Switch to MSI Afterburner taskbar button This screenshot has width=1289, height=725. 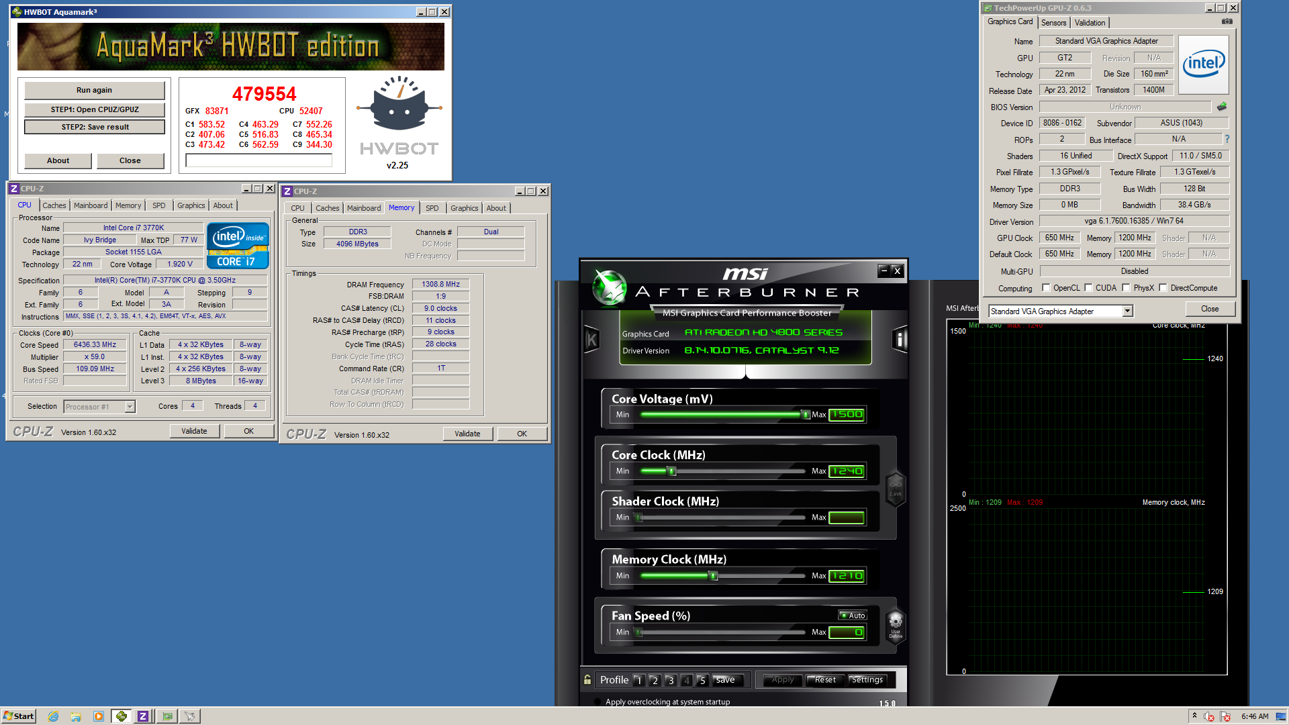pos(190,716)
